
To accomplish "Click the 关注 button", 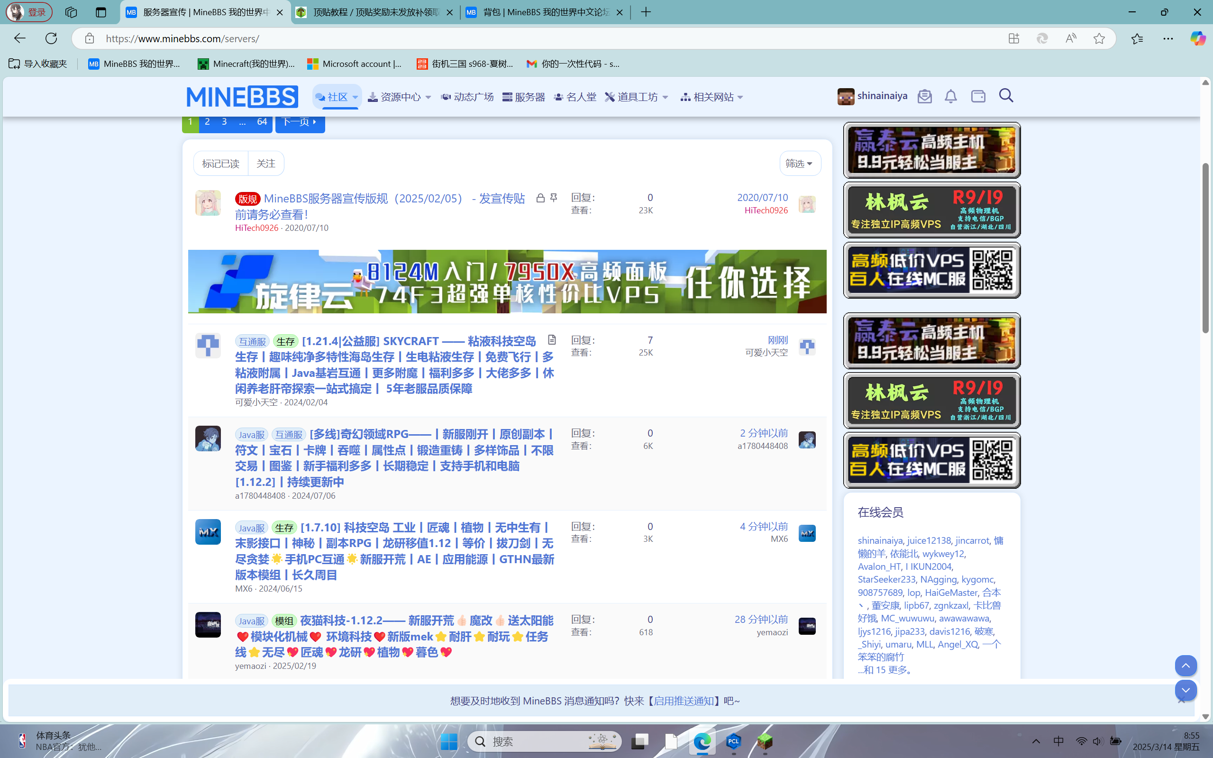I will pyautogui.click(x=265, y=164).
